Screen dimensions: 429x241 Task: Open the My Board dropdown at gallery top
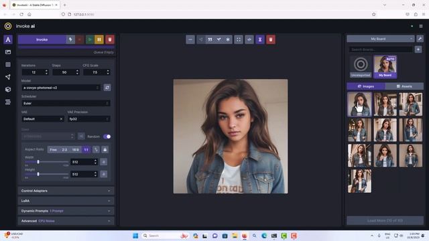(381, 39)
